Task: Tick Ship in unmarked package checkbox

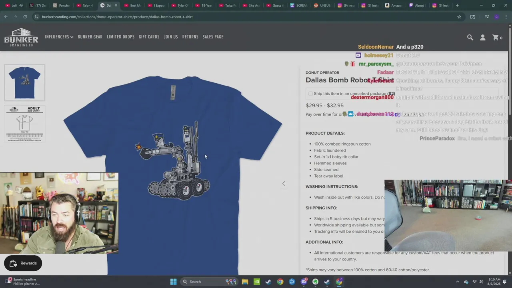Action: click(310, 94)
